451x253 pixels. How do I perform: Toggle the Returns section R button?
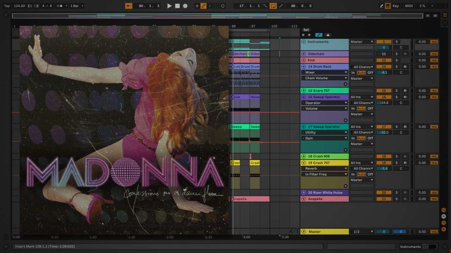click(x=444, y=216)
